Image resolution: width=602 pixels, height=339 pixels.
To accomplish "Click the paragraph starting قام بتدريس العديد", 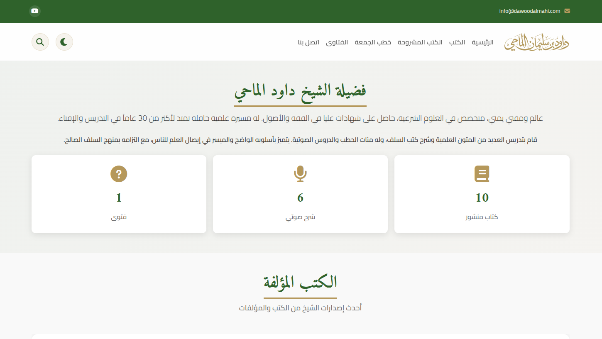I will [x=300, y=140].
